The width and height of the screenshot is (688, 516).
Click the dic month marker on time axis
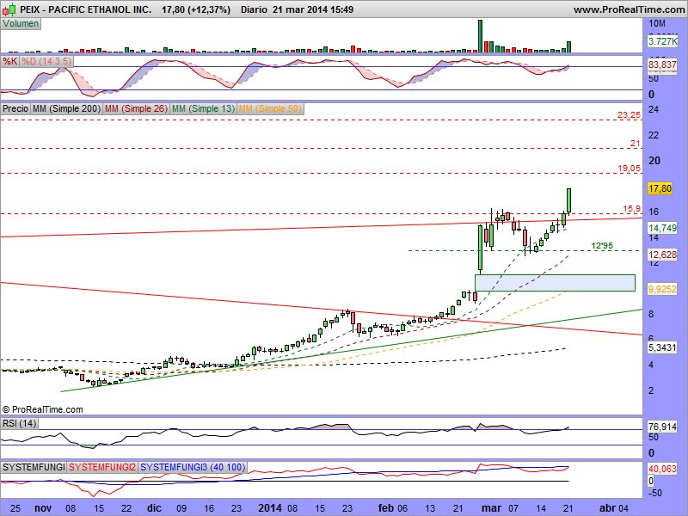(x=154, y=508)
